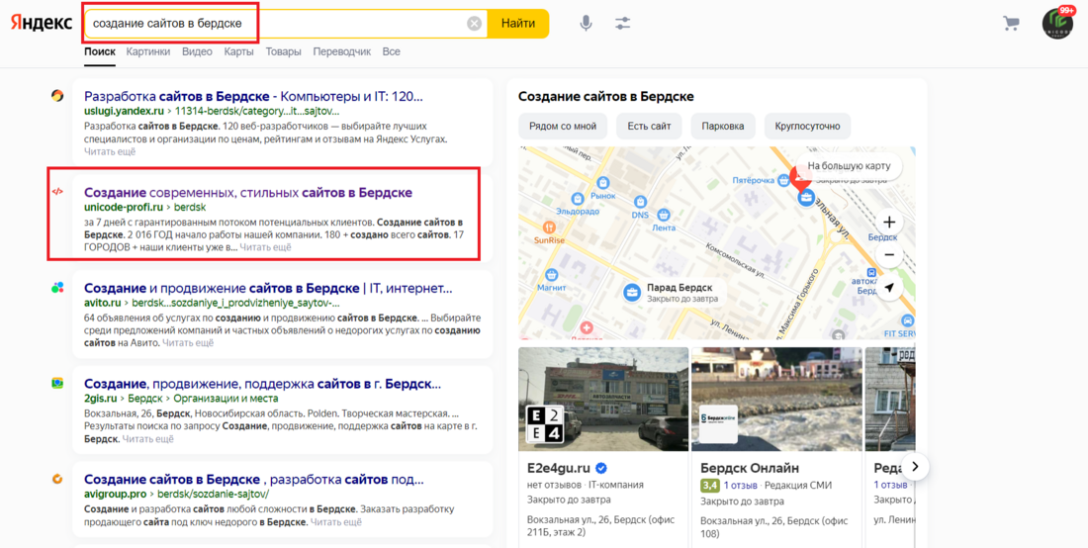Switch to Картинки tab

[x=148, y=51]
